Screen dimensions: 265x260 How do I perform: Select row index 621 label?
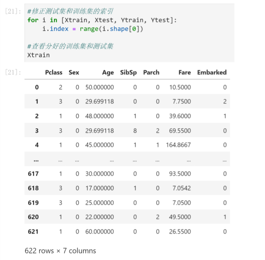coord(33,231)
